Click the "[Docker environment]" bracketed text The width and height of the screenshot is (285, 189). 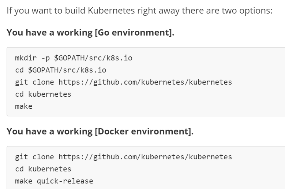144,131
